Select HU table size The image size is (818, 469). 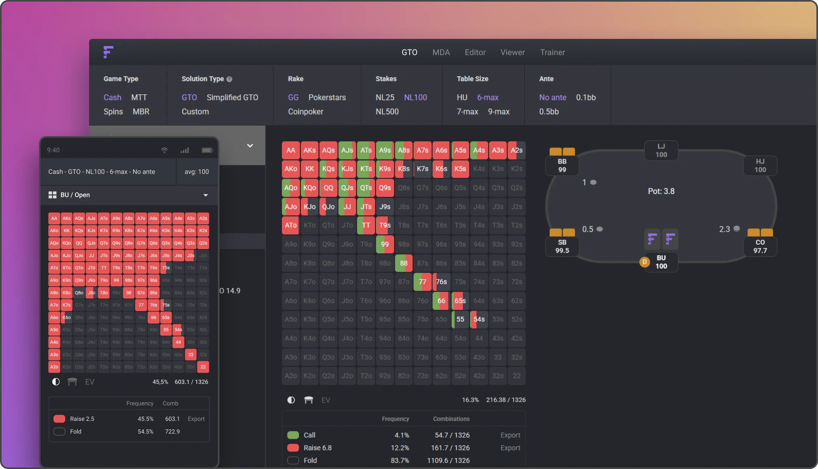(x=462, y=98)
